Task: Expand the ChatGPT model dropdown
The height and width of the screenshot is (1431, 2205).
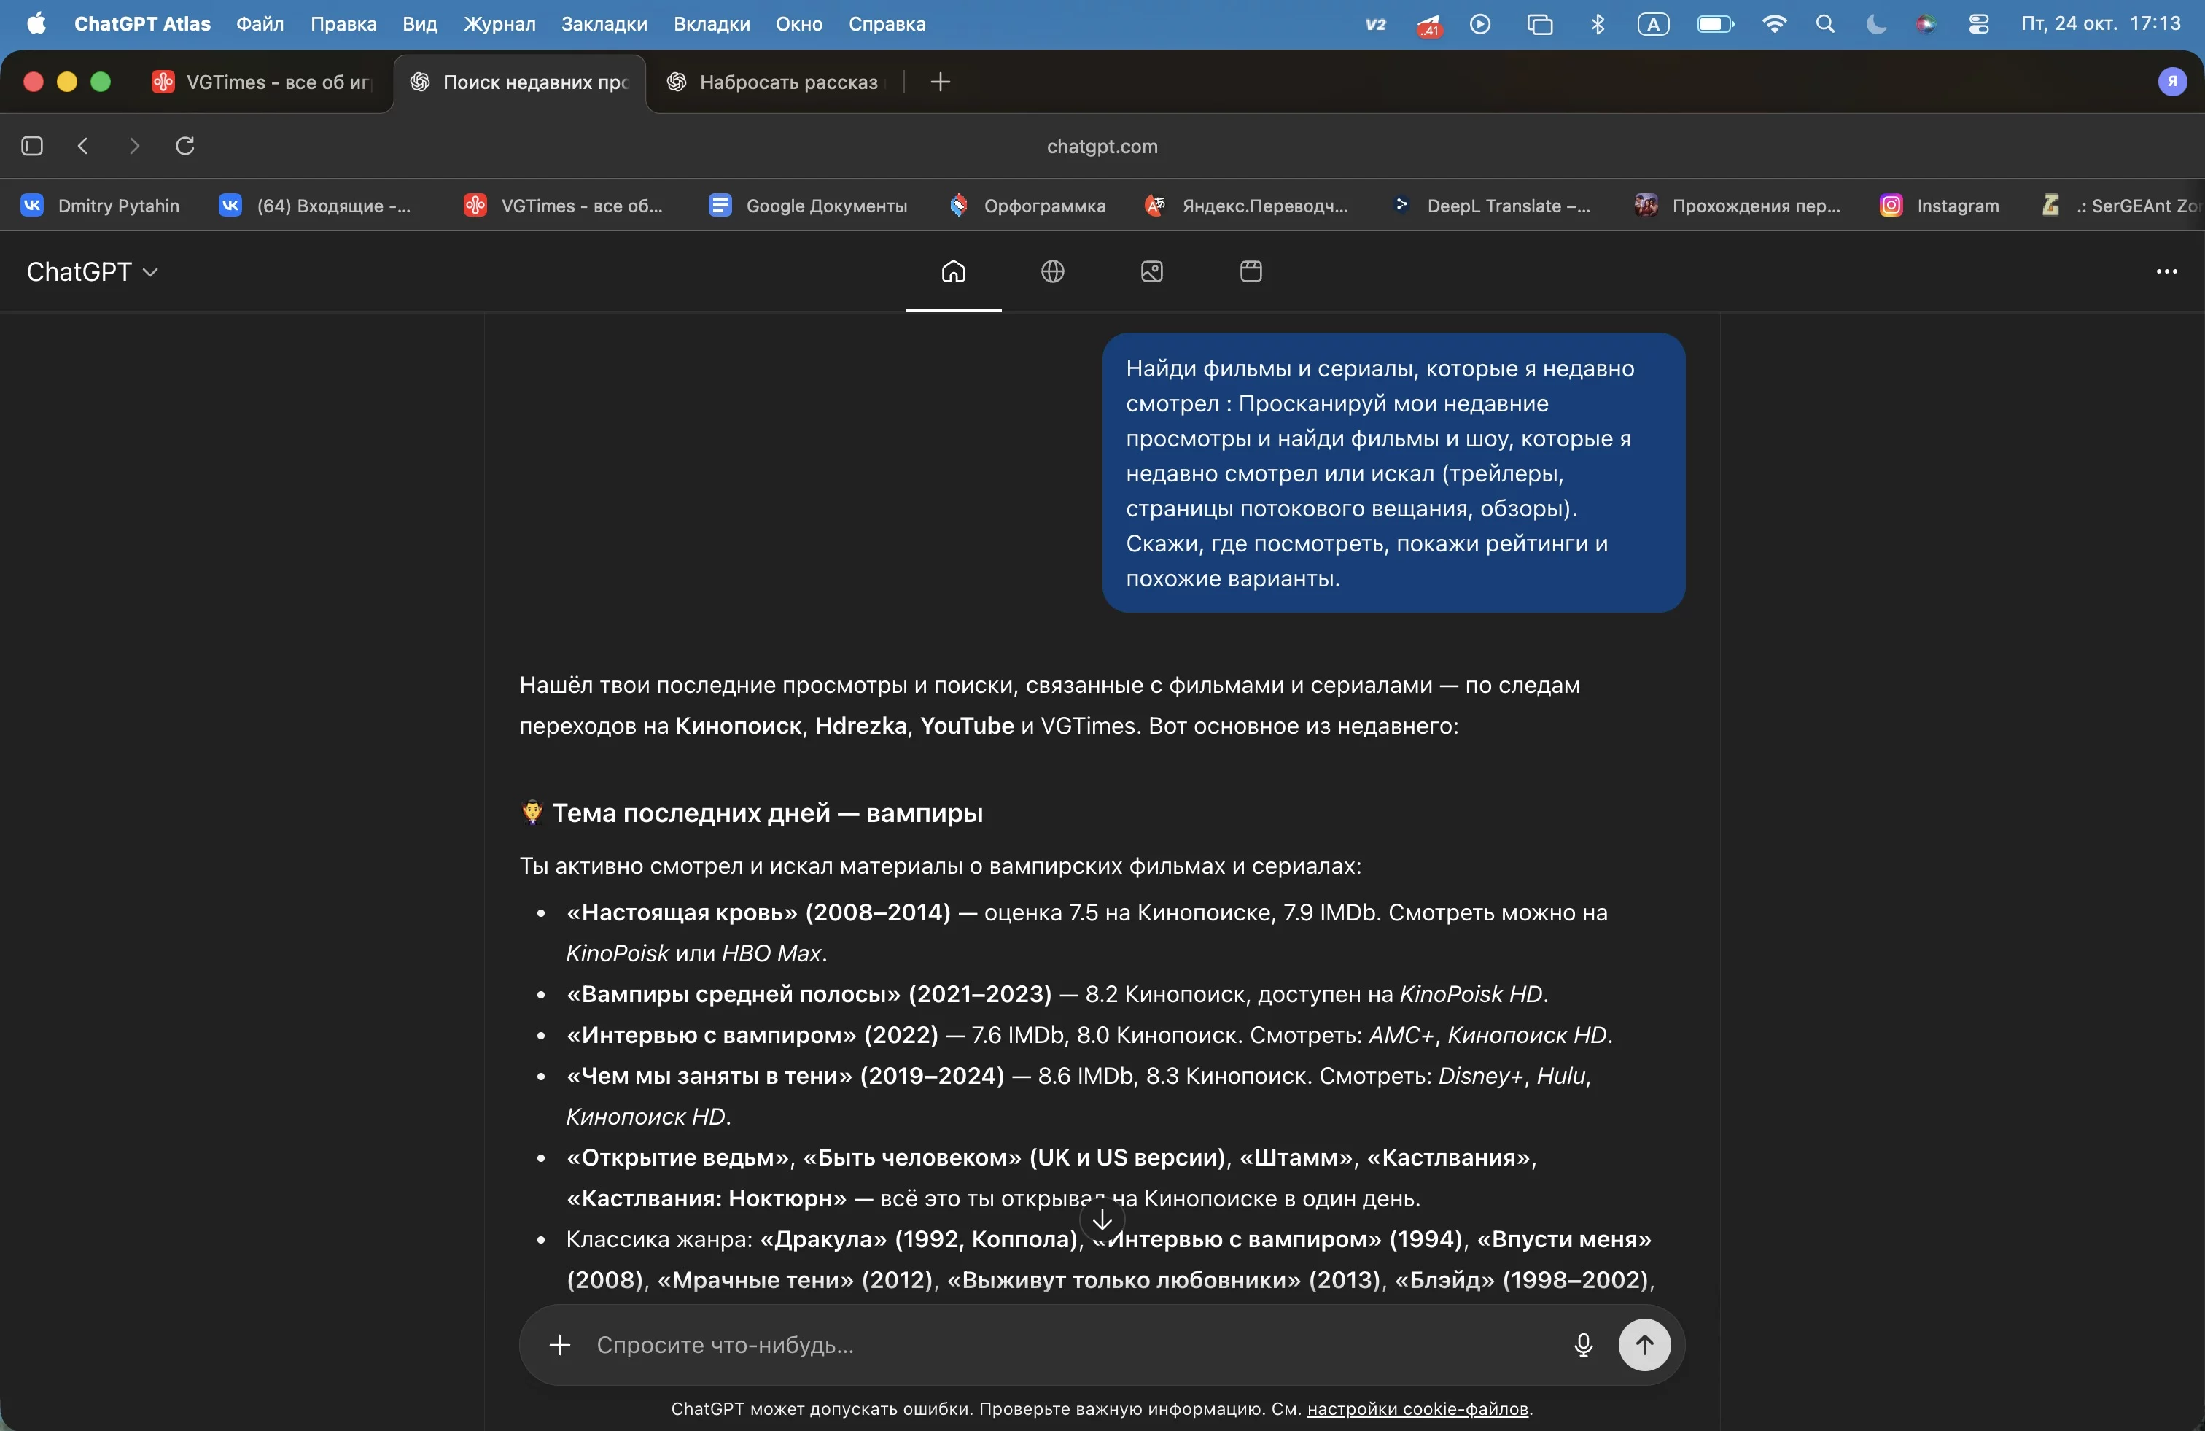Action: click(93, 271)
